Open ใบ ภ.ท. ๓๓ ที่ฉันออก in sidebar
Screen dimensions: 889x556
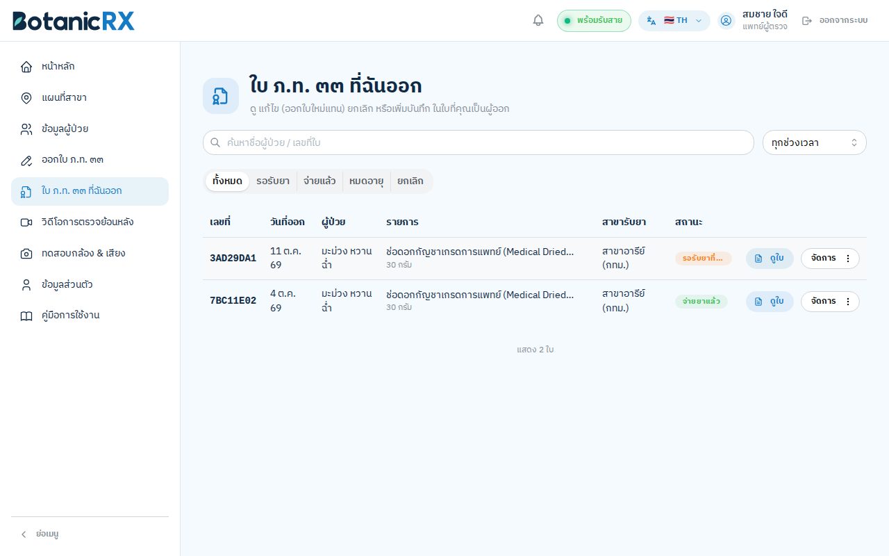[90, 191]
